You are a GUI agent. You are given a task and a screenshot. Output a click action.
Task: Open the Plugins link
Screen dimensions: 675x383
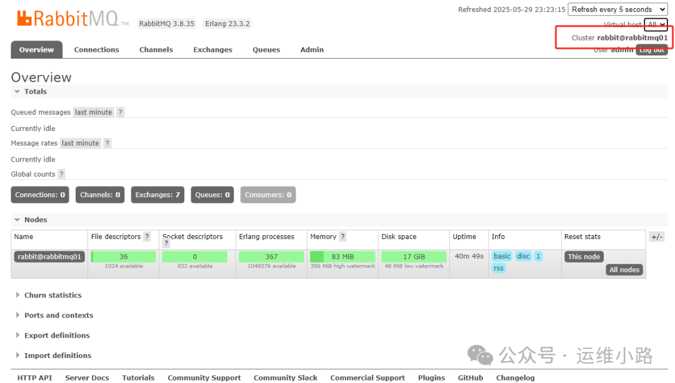(431, 378)
